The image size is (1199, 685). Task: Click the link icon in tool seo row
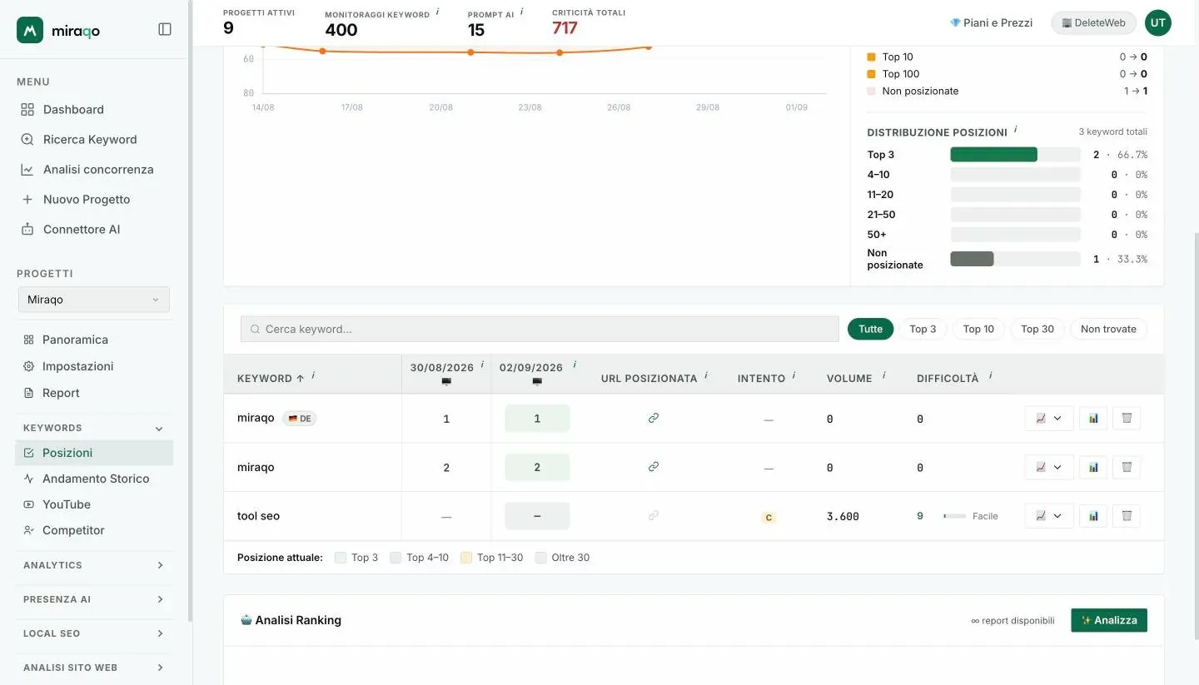click(x=654, y=516)
